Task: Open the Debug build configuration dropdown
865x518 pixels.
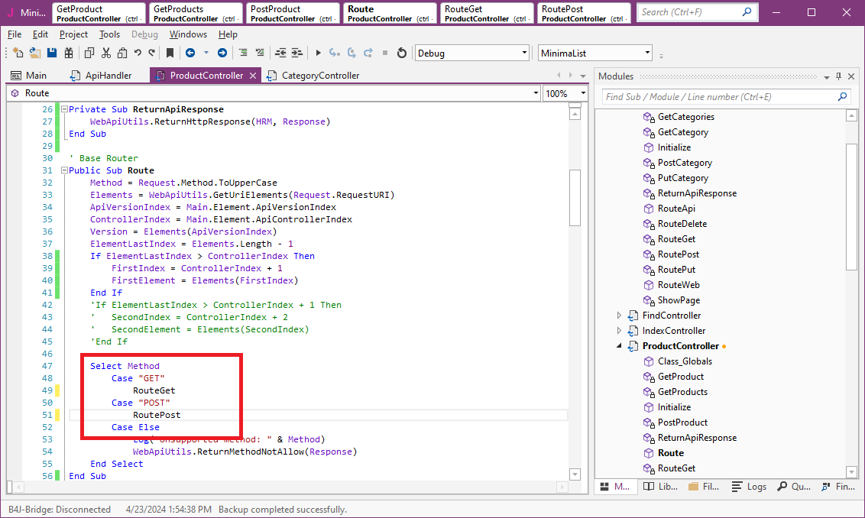Action: pos(524,53)
